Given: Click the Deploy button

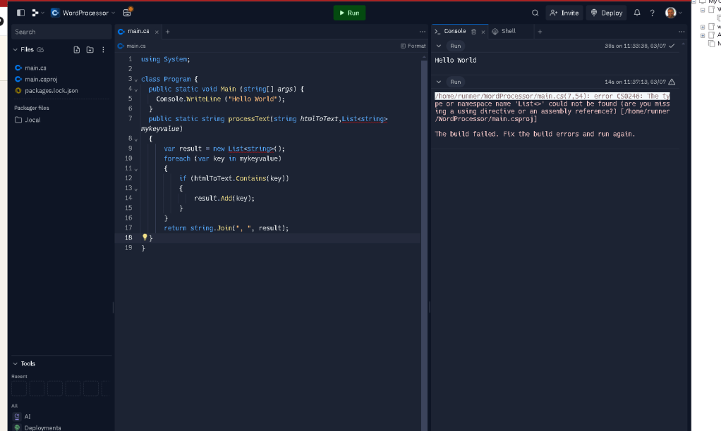Looking at the screenshot, I should coord(607,13).
